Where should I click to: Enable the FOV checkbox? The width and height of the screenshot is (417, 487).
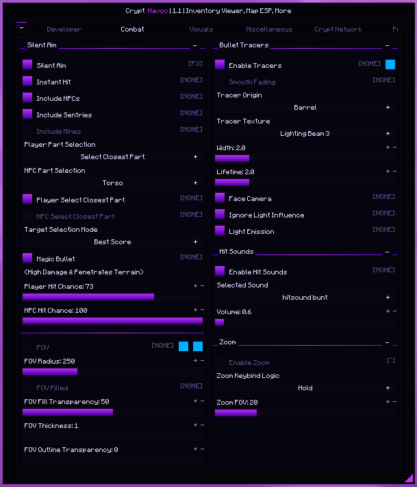[27, 346]
